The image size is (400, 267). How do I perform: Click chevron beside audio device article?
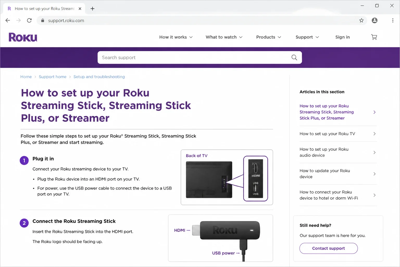374,152
